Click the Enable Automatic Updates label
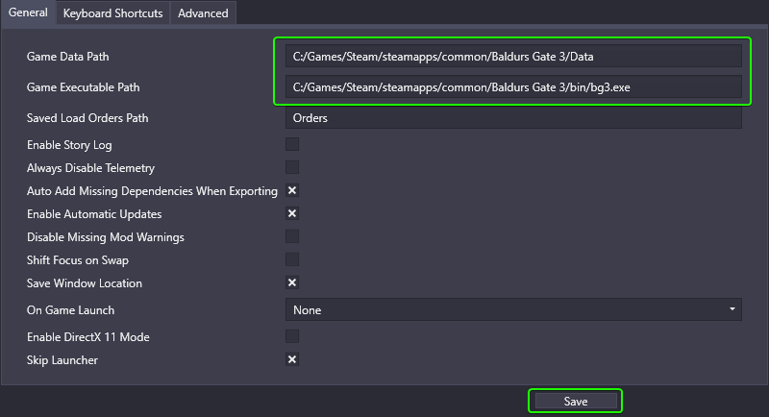Image resolution: width=769 pixels, height=417 pixels. pos(94,214)
